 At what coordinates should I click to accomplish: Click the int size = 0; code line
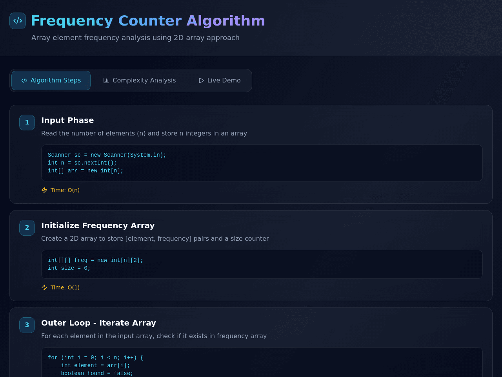click(x=69, y=268)
